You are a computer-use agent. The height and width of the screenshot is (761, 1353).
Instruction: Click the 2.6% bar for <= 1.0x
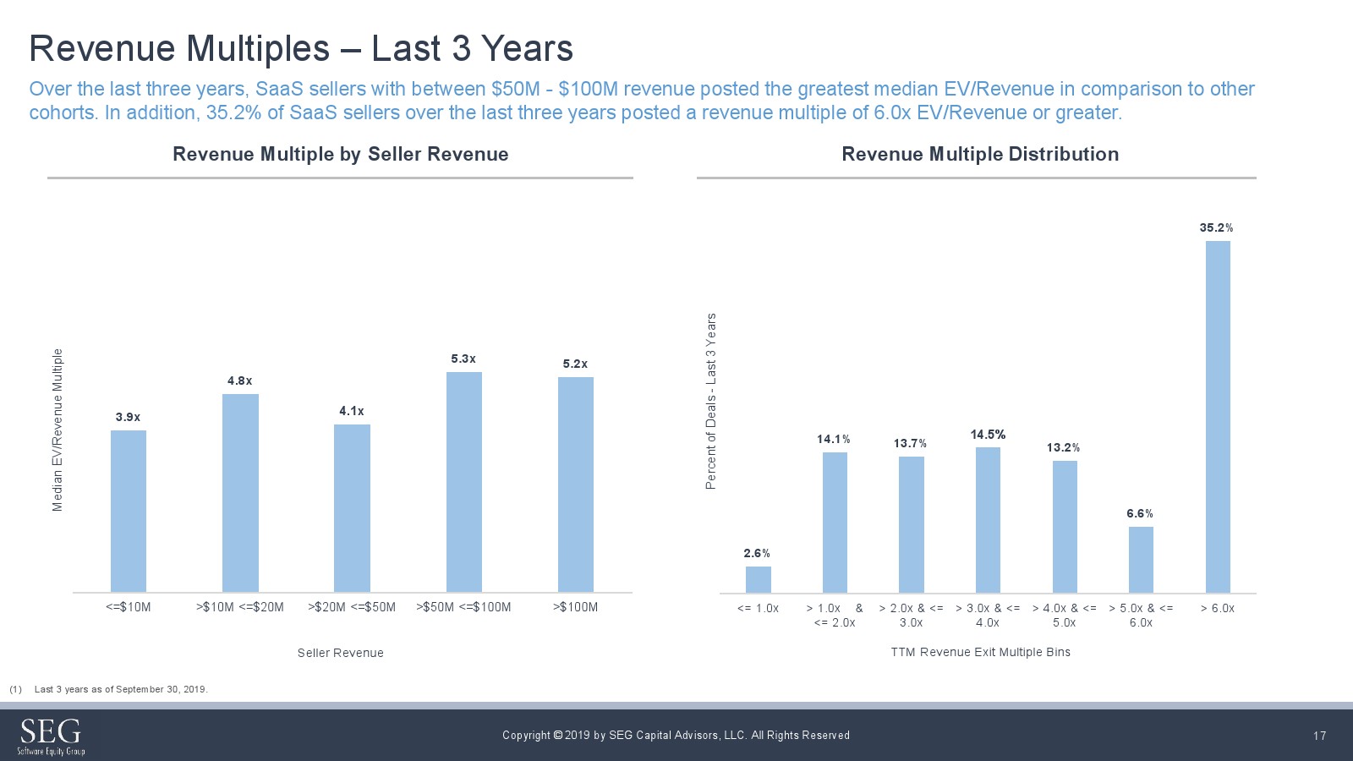pos(758,579)
